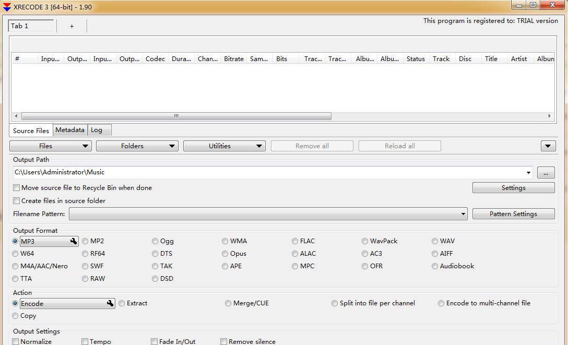Viewport: 568px width, 345px height.
Task: Open the Folders dropdown menu
Action: (137, 146)
